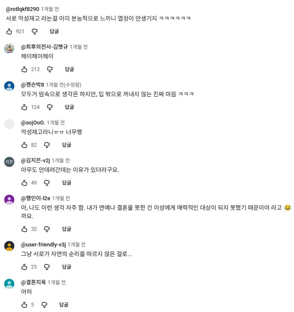Image resolution: width=294 pixels, height=312 pixels.
Task: Like the reply by @sojOoO.
Action: [x=24, y=145]
